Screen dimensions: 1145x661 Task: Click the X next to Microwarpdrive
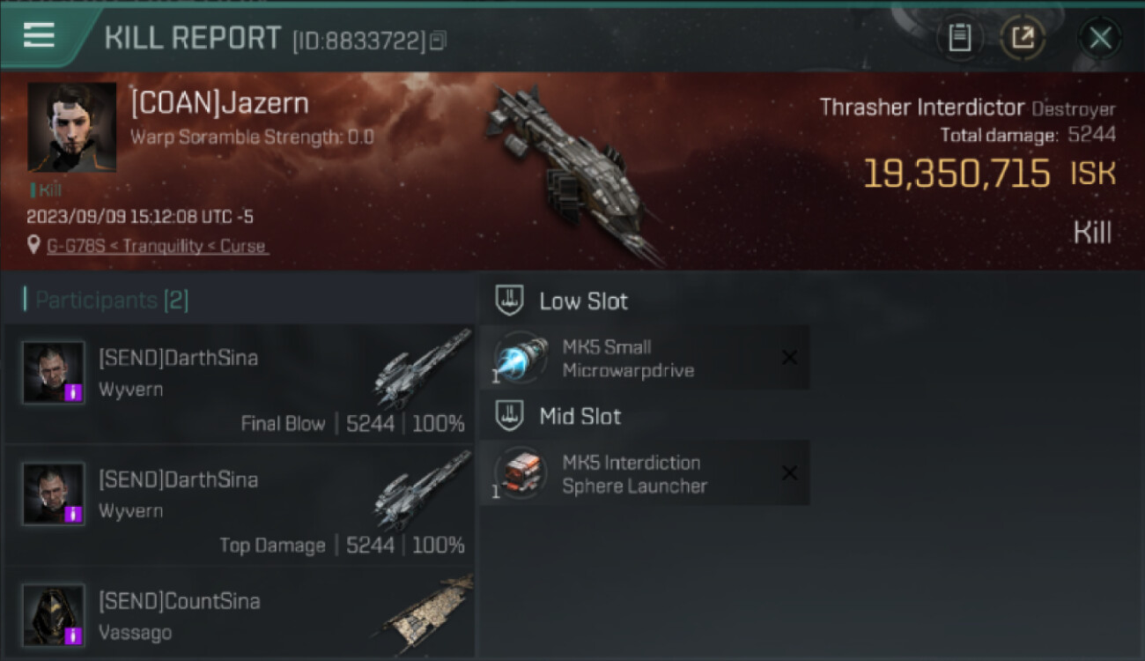click(789, 357)
